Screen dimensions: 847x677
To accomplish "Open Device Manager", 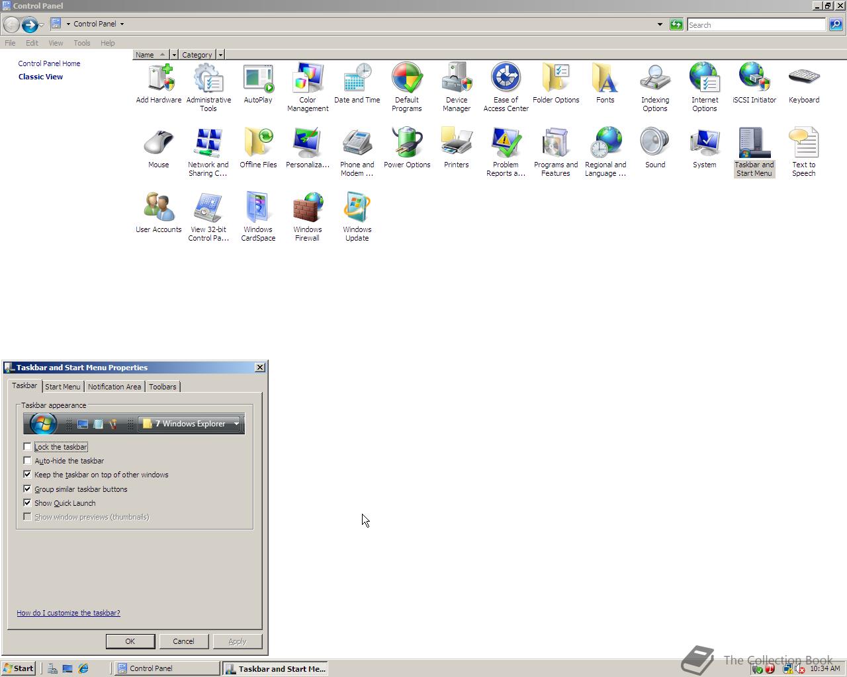I will tap(457, 88).
